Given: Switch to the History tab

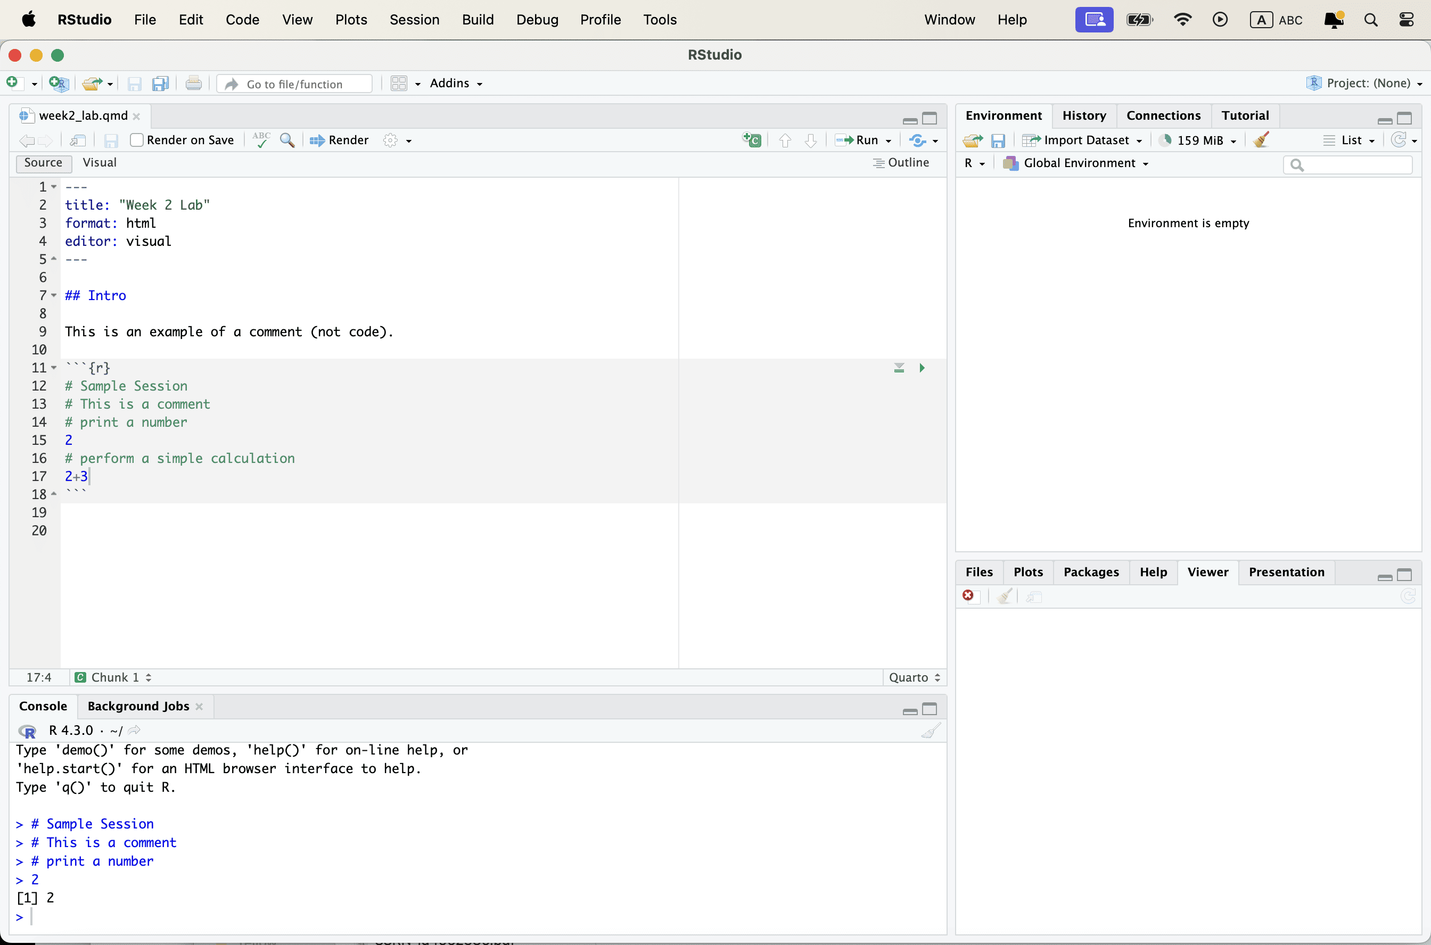Looking at the screenshot, I should click(x=1084, y=115).
